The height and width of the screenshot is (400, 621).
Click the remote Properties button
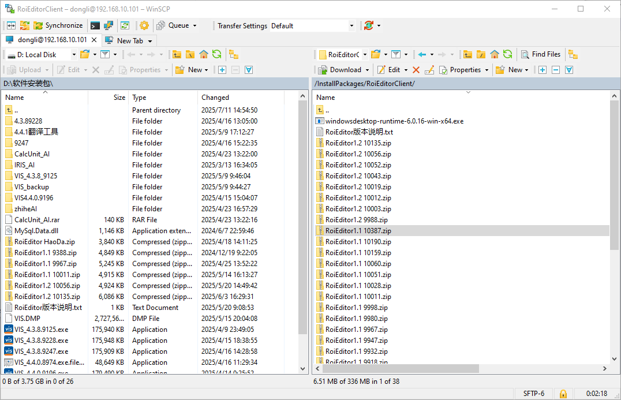pyautogui.click(x=460, y=70)
